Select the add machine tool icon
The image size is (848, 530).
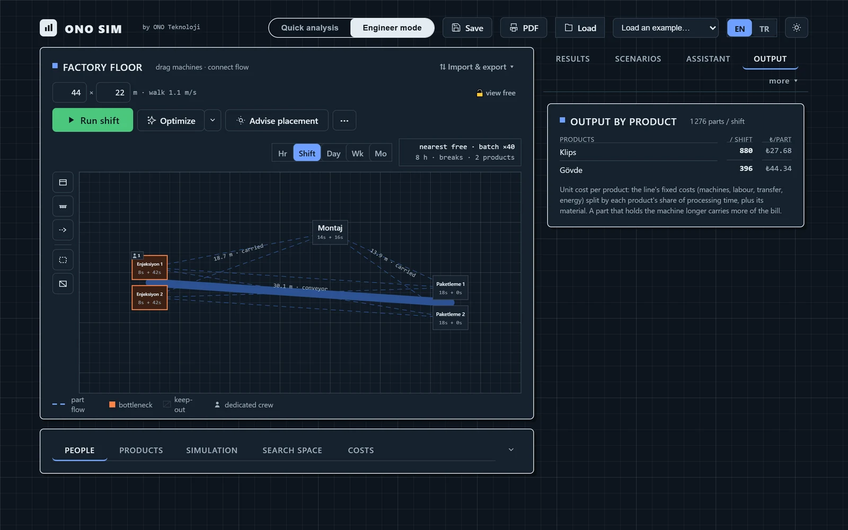click(x=63, y=182)
